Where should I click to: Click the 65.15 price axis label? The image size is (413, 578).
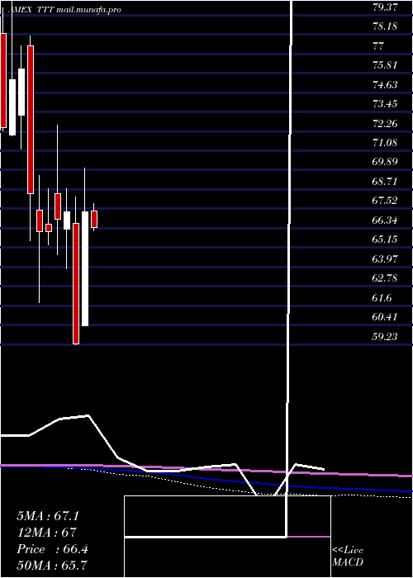(x=385, y=239)
